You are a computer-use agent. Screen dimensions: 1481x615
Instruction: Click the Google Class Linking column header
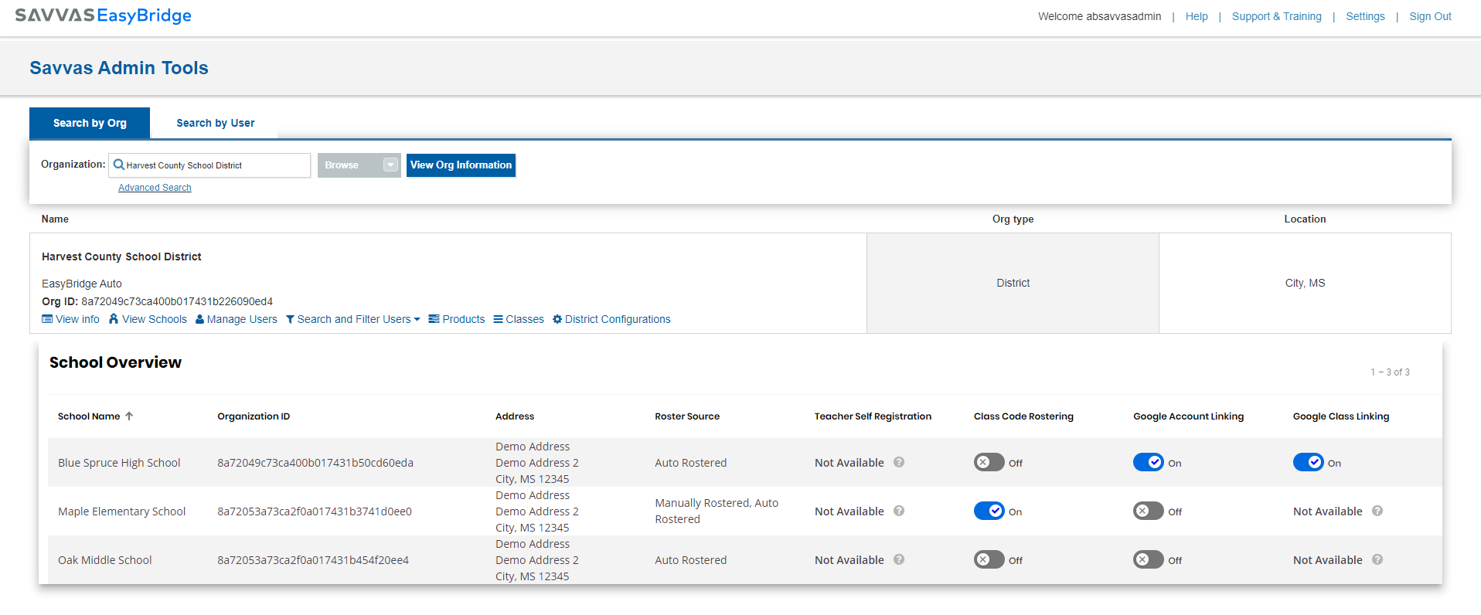click(x=1341, y=416)
